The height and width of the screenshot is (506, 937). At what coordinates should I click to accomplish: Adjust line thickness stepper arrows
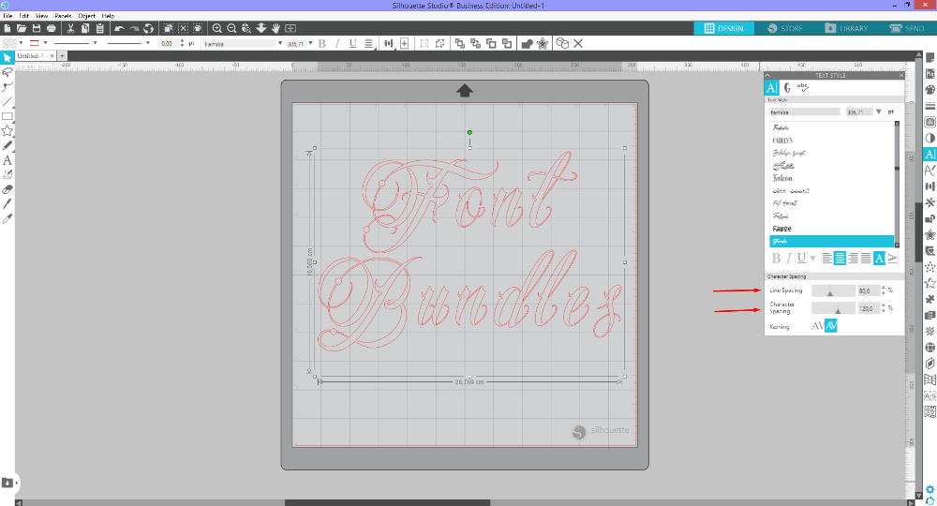[x=183, y=43]
